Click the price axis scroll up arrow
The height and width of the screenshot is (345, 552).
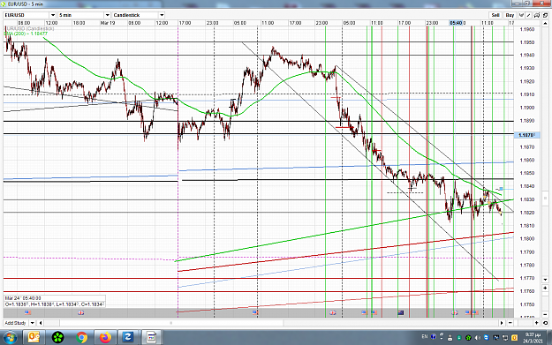coord(545,23)
